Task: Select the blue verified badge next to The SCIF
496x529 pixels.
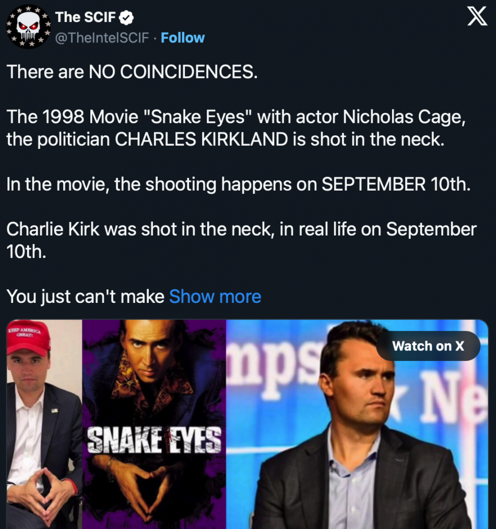Action: [124, 16]
